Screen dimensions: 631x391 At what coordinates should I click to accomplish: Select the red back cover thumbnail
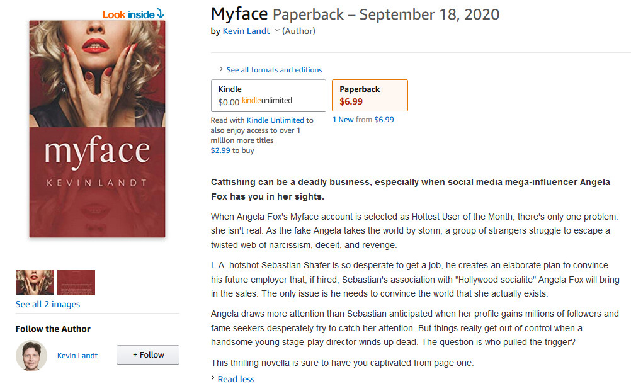pyautogui.click(x=76, y=283)
